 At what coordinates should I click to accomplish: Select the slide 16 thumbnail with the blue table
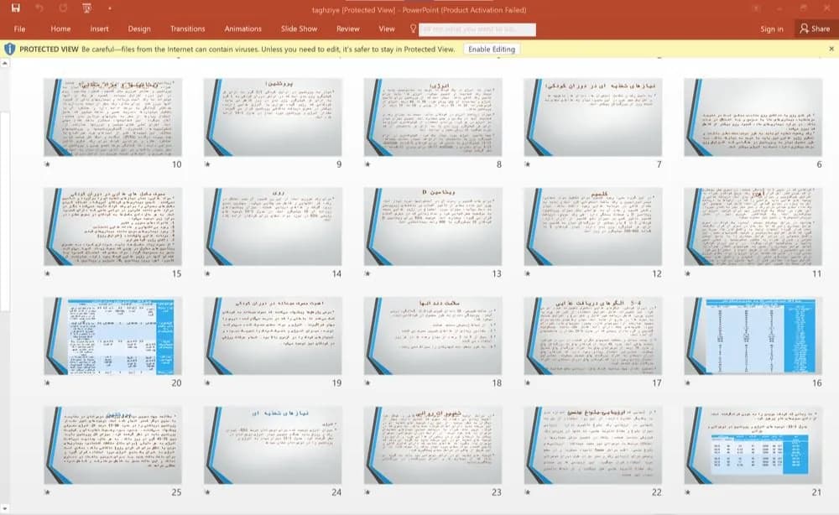coord(753,336)
